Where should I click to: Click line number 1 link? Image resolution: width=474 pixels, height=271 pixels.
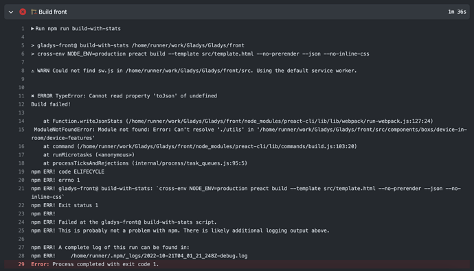click(23, 29)
